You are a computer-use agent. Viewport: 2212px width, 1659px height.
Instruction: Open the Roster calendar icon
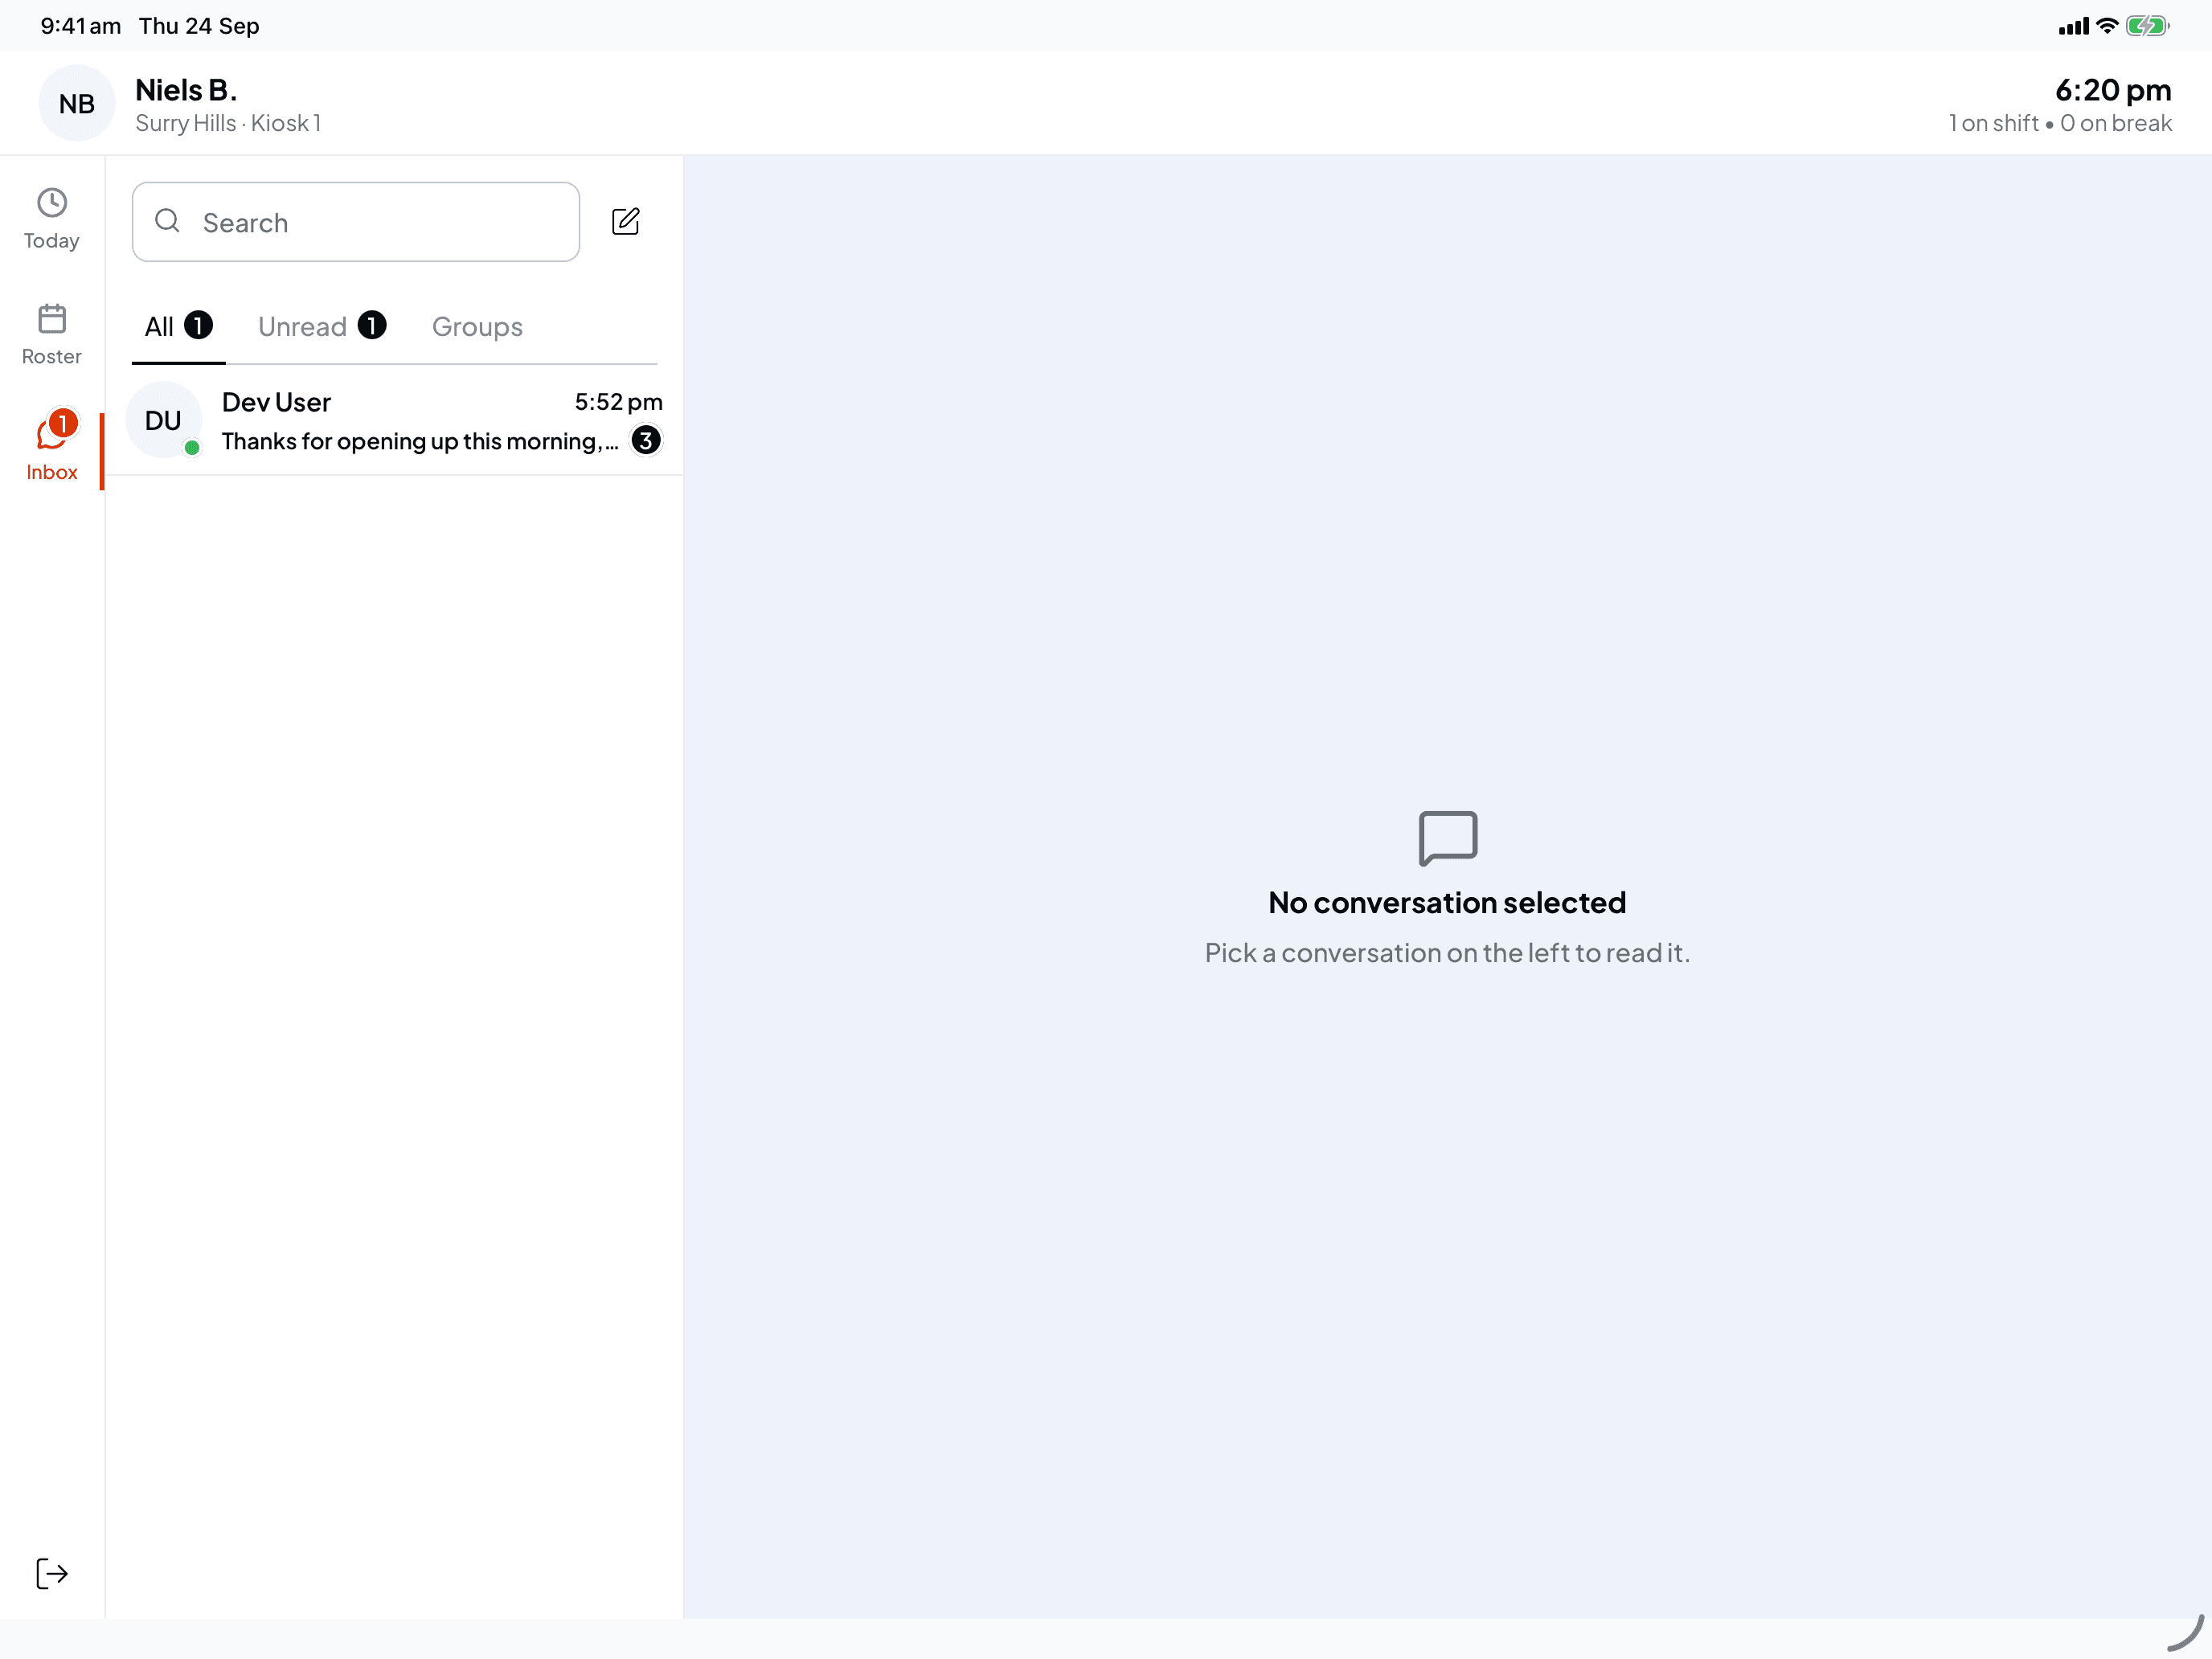(52, 319)
